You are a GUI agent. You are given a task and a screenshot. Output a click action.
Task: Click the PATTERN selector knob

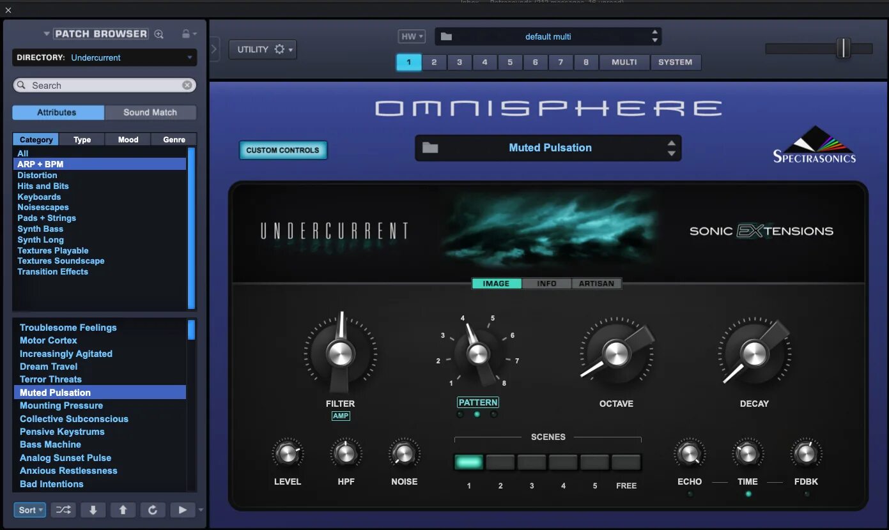[x=477, y=353]
